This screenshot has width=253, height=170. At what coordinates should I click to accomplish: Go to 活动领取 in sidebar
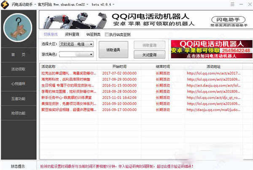point(19,69)
